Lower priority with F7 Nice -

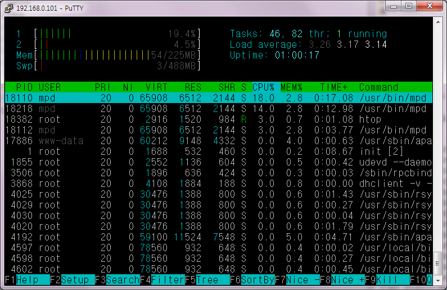pyautogui.click(x=302, y=280)
